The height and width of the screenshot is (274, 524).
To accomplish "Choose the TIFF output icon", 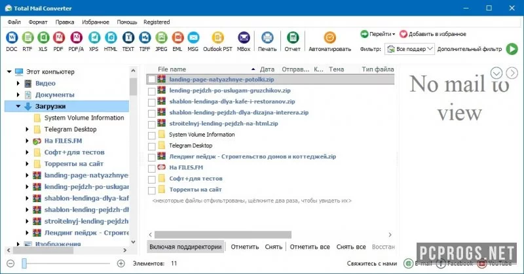I will click(145, 38).
